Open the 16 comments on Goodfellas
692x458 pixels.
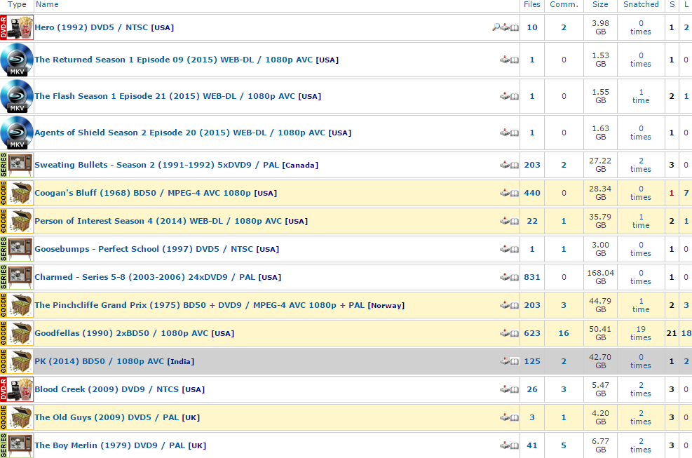(x=564, y=333)
